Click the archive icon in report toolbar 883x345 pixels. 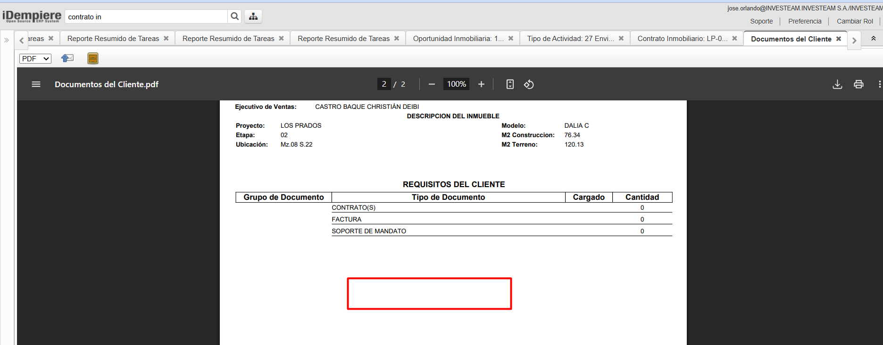(x=93, y=58)
